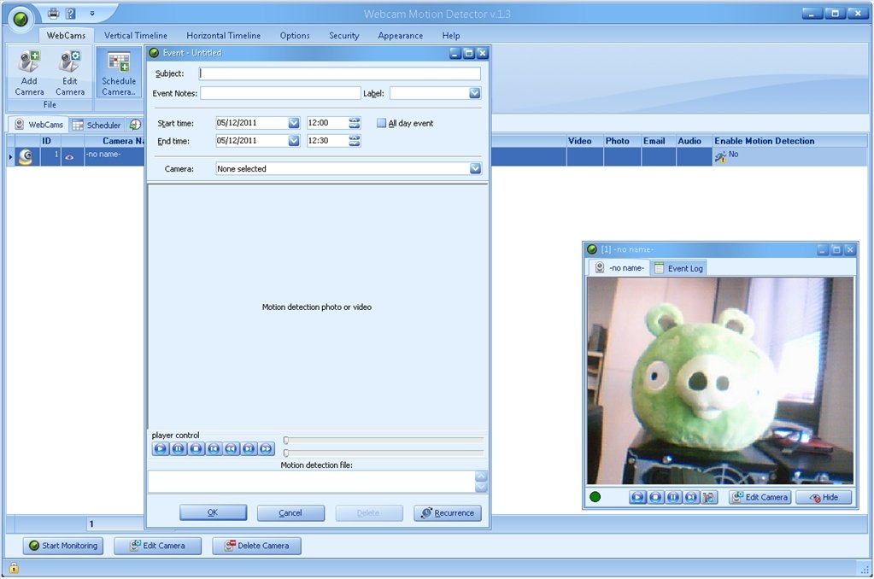874x579 pixels.
Task: Click the live webcam preview image
Action: pos(720,381)
